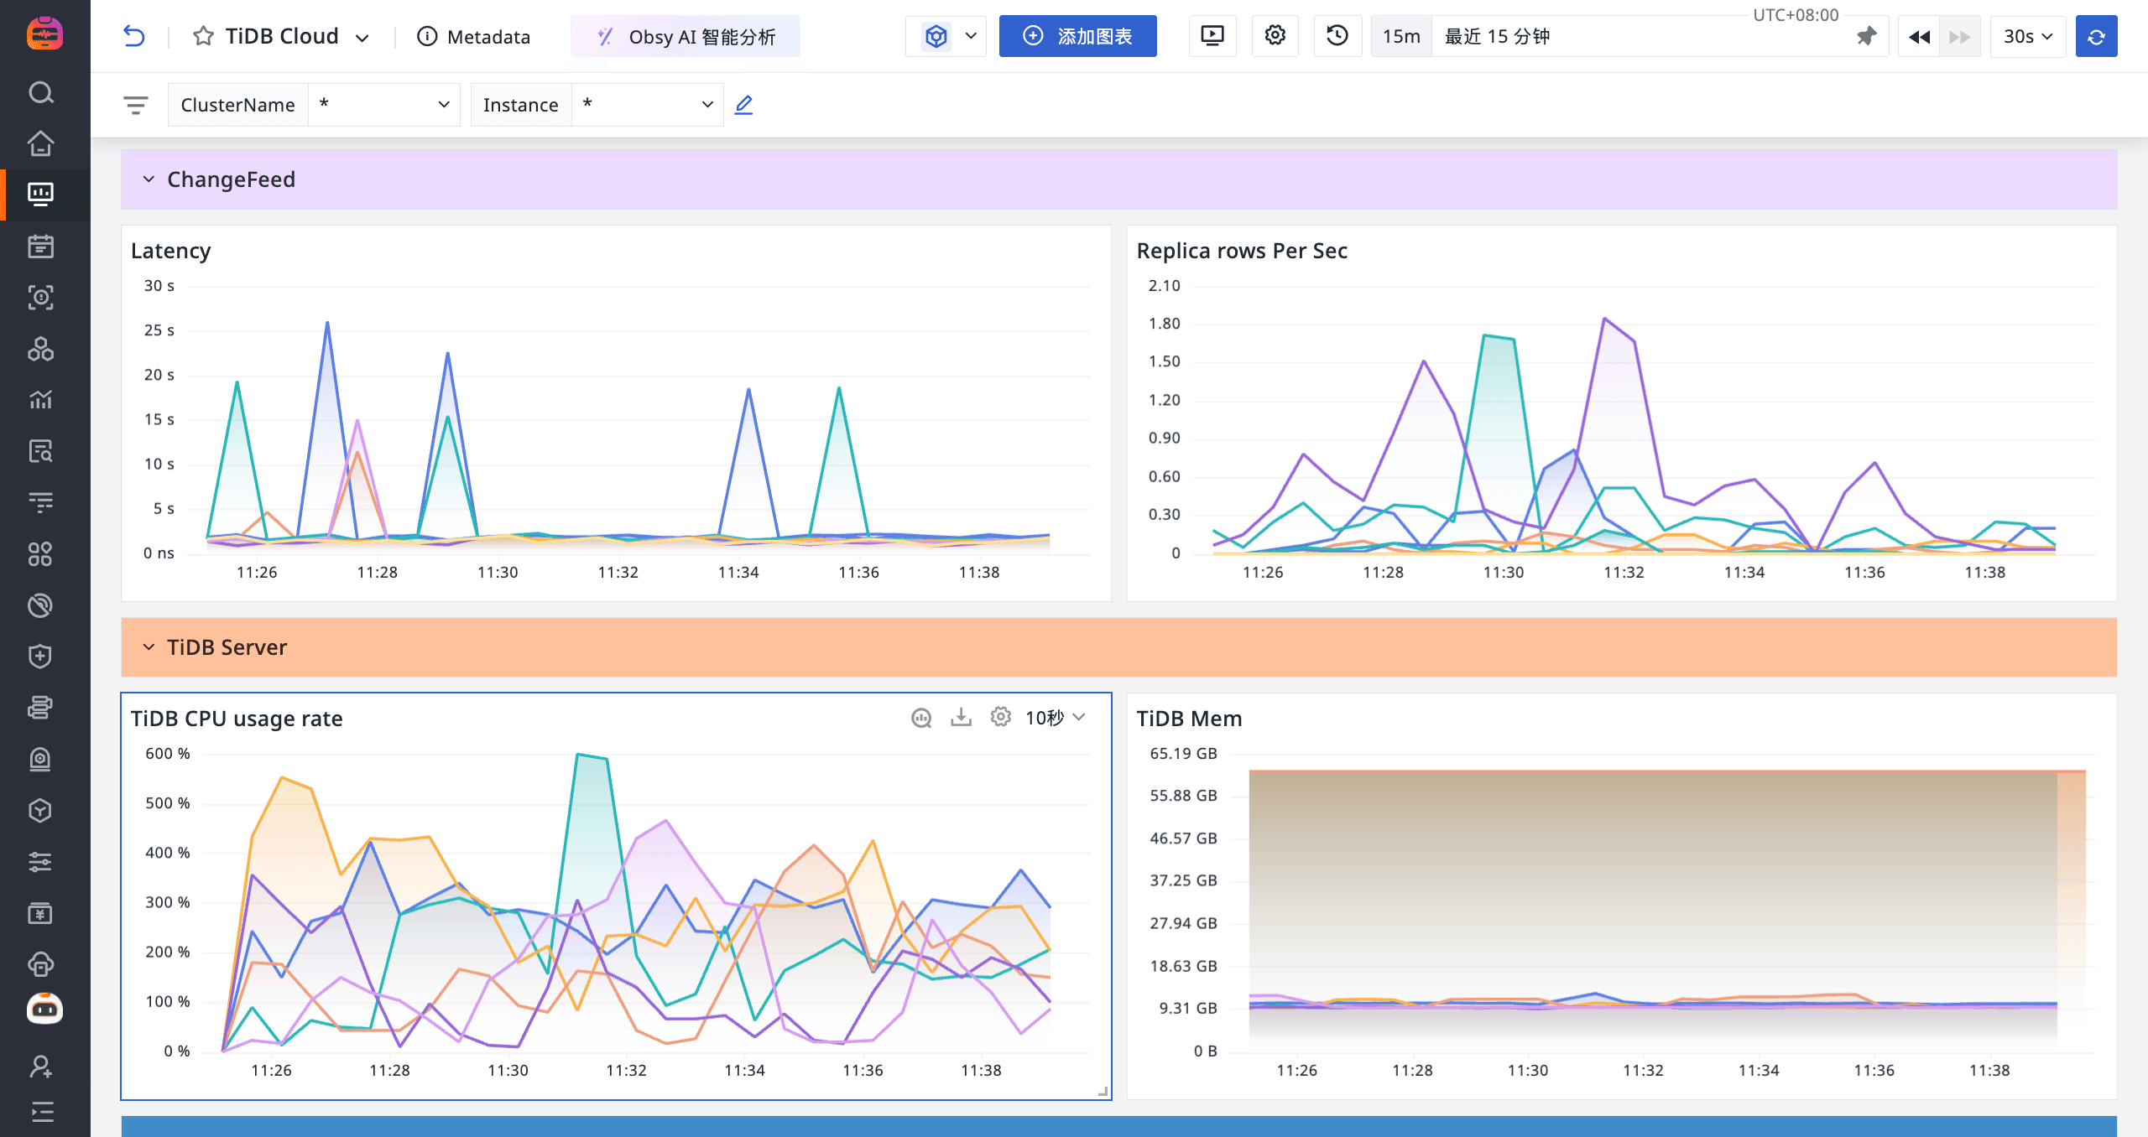Viewport: 2148px width, 1137px height.
Task: Click the back arrow icon
Action: coord(134,36)
